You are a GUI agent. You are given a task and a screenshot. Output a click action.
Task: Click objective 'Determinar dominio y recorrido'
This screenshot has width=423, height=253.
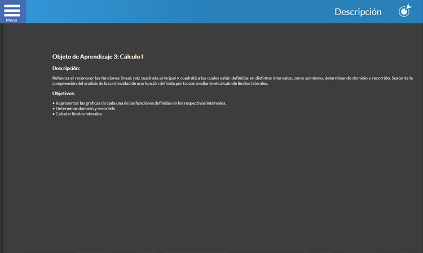click(85, 109)
